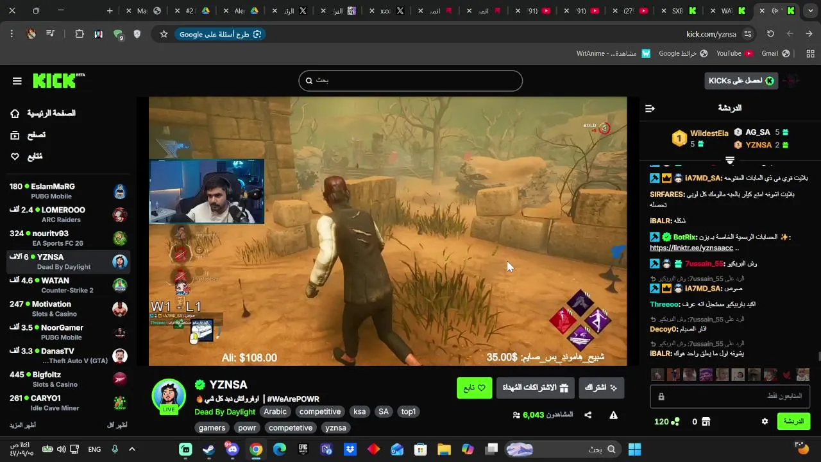821x462 pixels.
Task: Open the YouTube bookmark in bookmarks bar
Action: (734, 53)
